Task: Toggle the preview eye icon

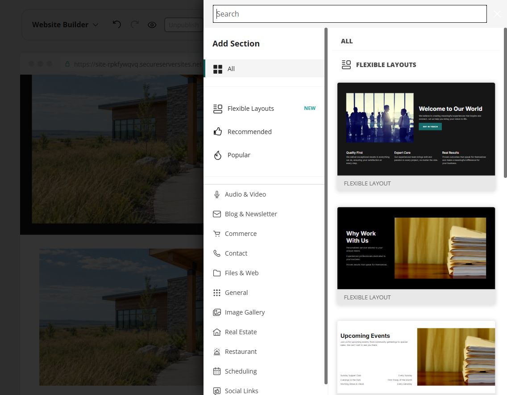Action: coord(152,25)
